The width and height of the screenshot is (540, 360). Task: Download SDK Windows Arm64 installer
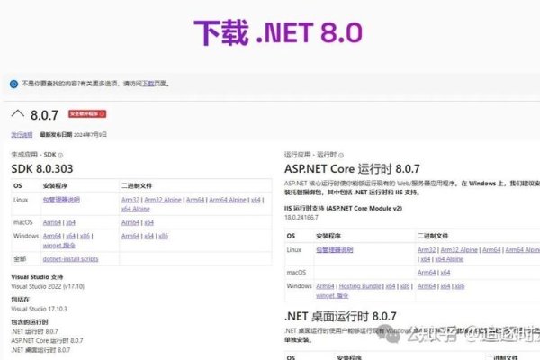[51, 236]
